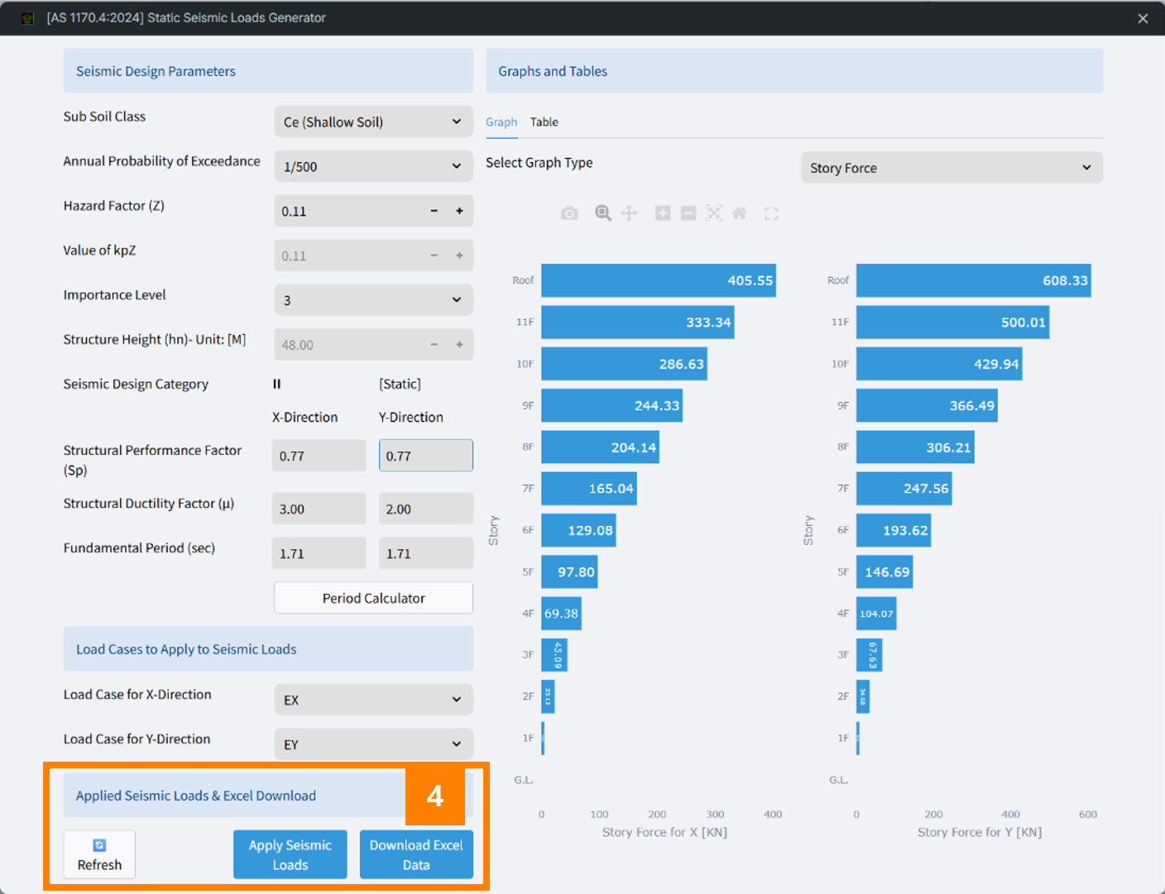
Task: Click the Zoom out minus icon
Action: (688, 213)
